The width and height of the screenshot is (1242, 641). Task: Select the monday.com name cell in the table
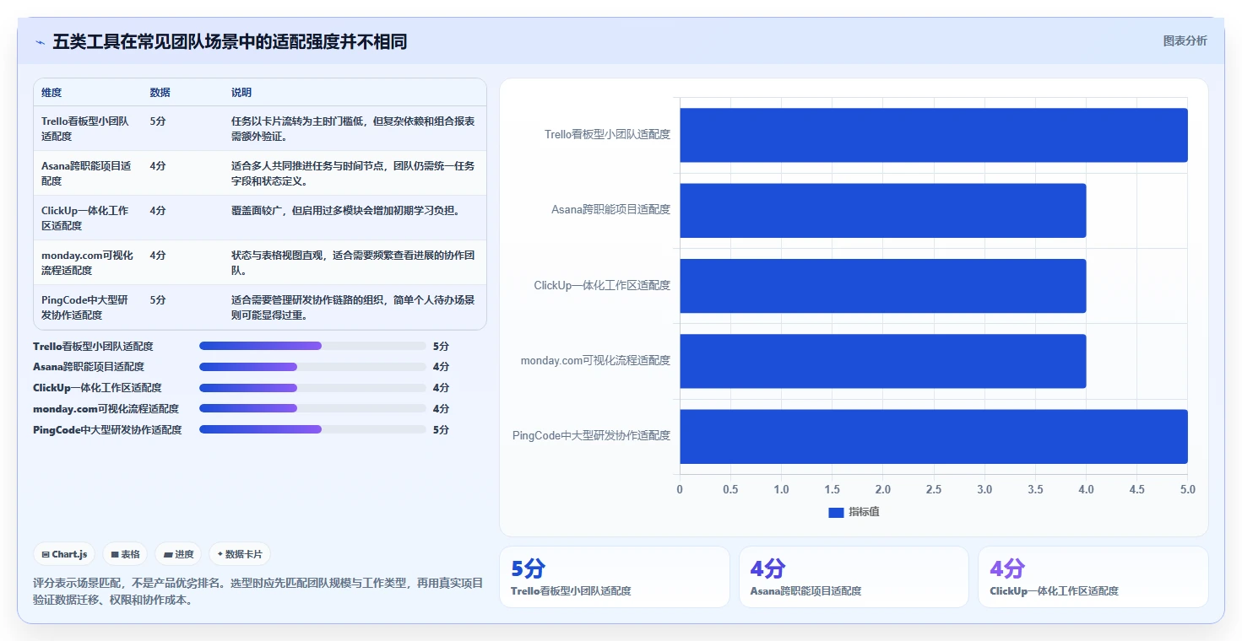(x=88, y=262)
